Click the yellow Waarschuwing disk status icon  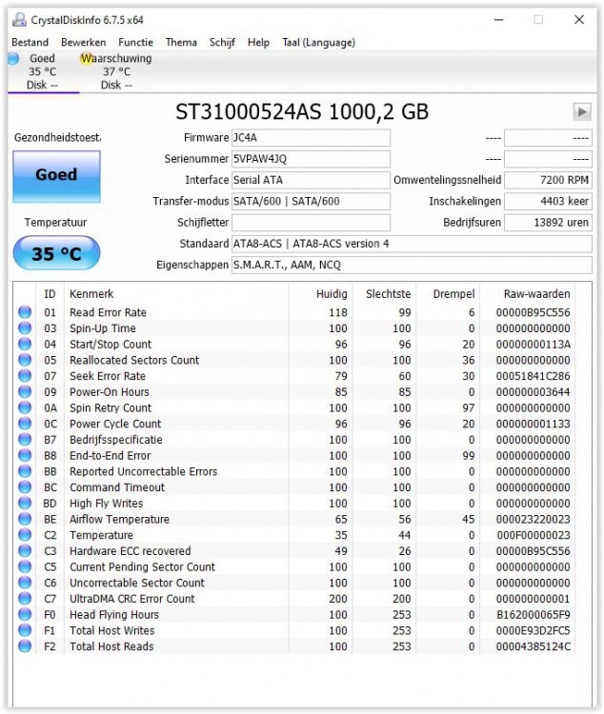coord(87,59)
